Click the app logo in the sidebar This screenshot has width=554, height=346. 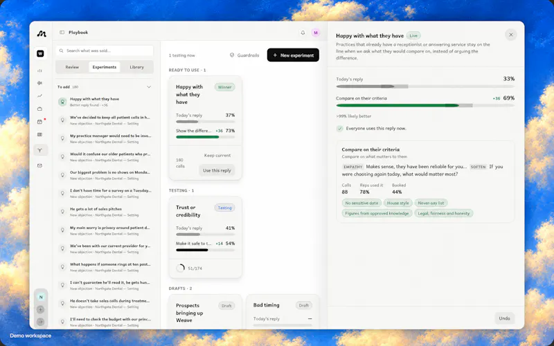(42, 34)
